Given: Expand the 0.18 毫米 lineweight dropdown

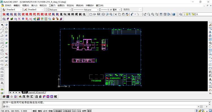Looking at the screenshot, I should pos(111,10).
